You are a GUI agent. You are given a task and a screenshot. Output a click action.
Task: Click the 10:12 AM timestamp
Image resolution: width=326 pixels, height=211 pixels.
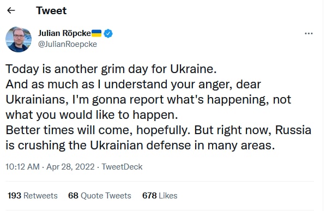click(22, 167)
